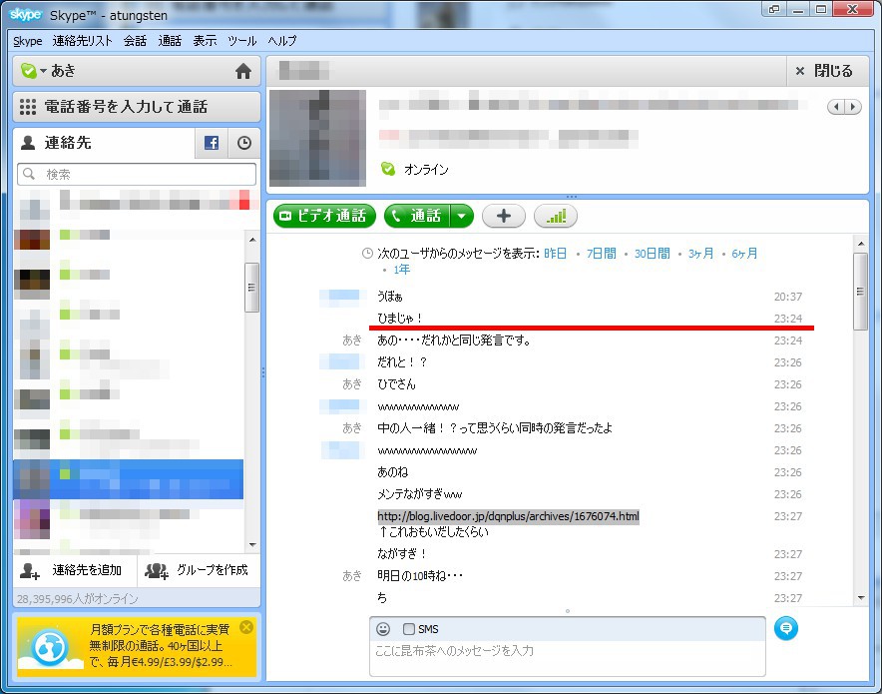Click the message input field
Image resolution: width=882 pixels, height=694 pixels.
567,658
